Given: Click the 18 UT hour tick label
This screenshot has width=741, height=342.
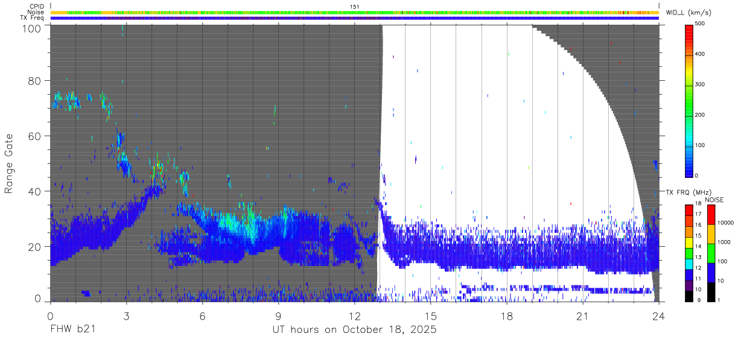Looking at the screenshot, I should (507, 316).
